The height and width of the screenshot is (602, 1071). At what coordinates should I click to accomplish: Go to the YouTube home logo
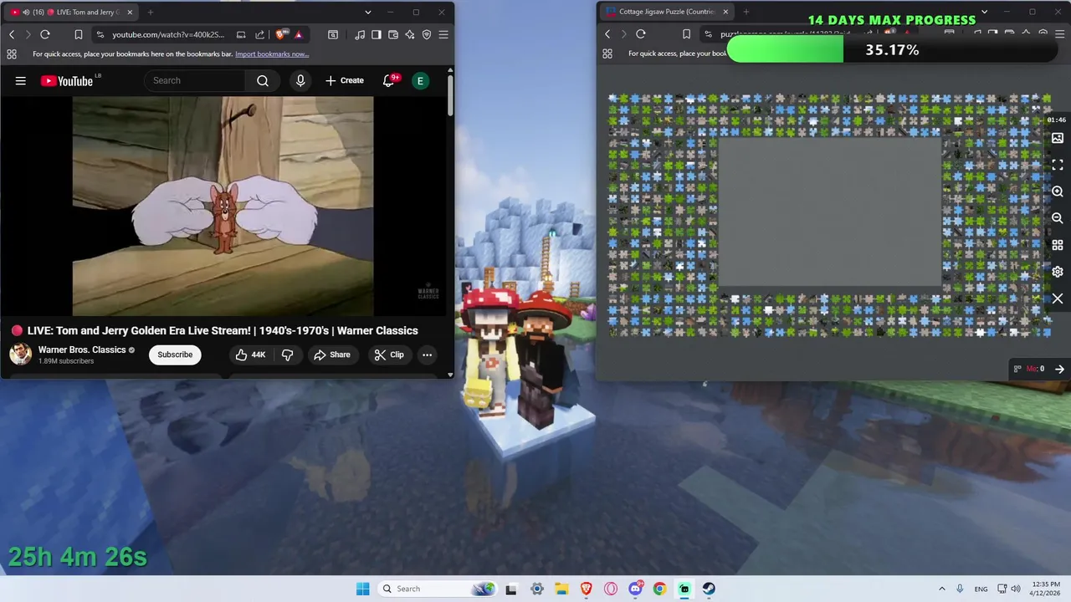pos(67,80)
